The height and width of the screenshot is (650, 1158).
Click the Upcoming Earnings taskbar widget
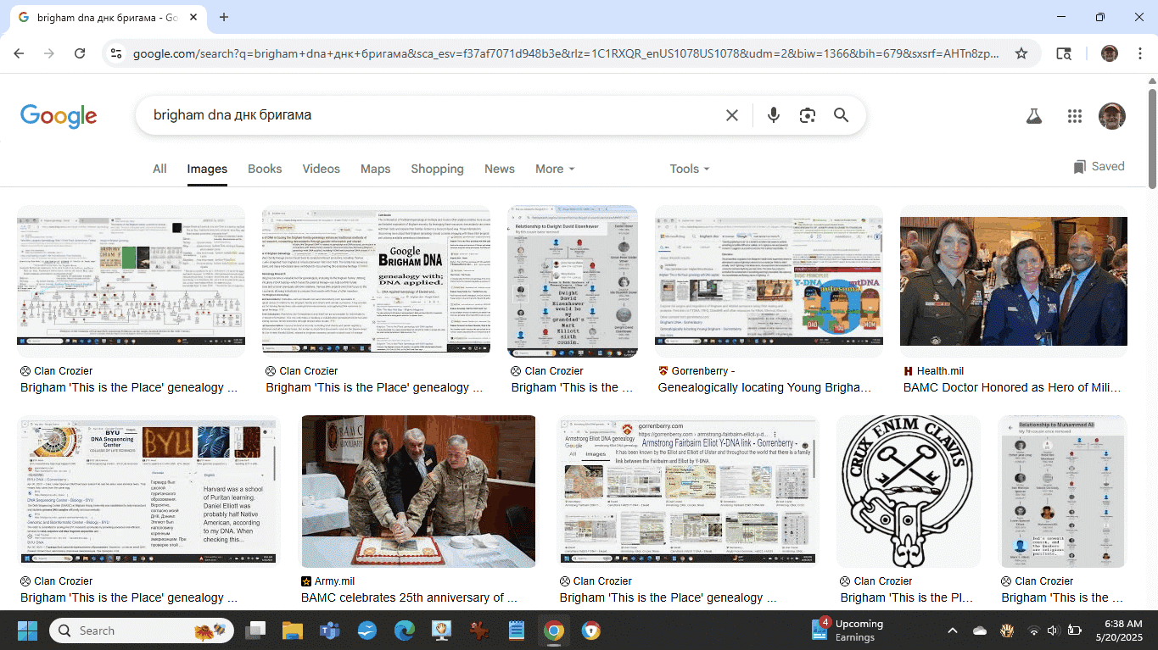[x=847, y=631]
